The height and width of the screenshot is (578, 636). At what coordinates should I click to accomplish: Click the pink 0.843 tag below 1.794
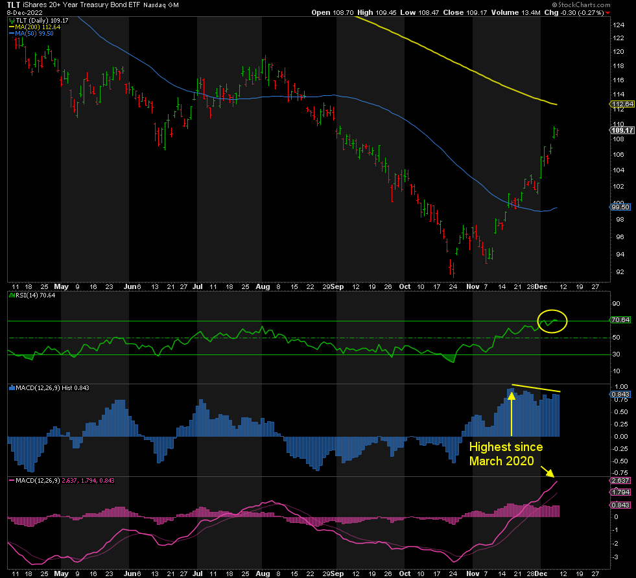pyautogui.click(x=620, y=505)
